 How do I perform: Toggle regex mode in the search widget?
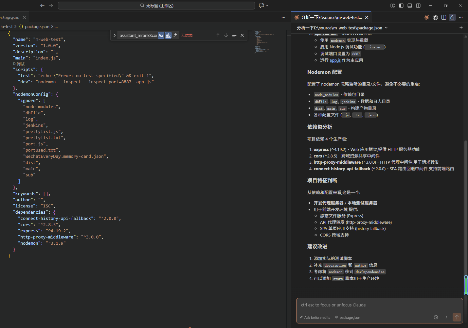click(x=175, y=35)
